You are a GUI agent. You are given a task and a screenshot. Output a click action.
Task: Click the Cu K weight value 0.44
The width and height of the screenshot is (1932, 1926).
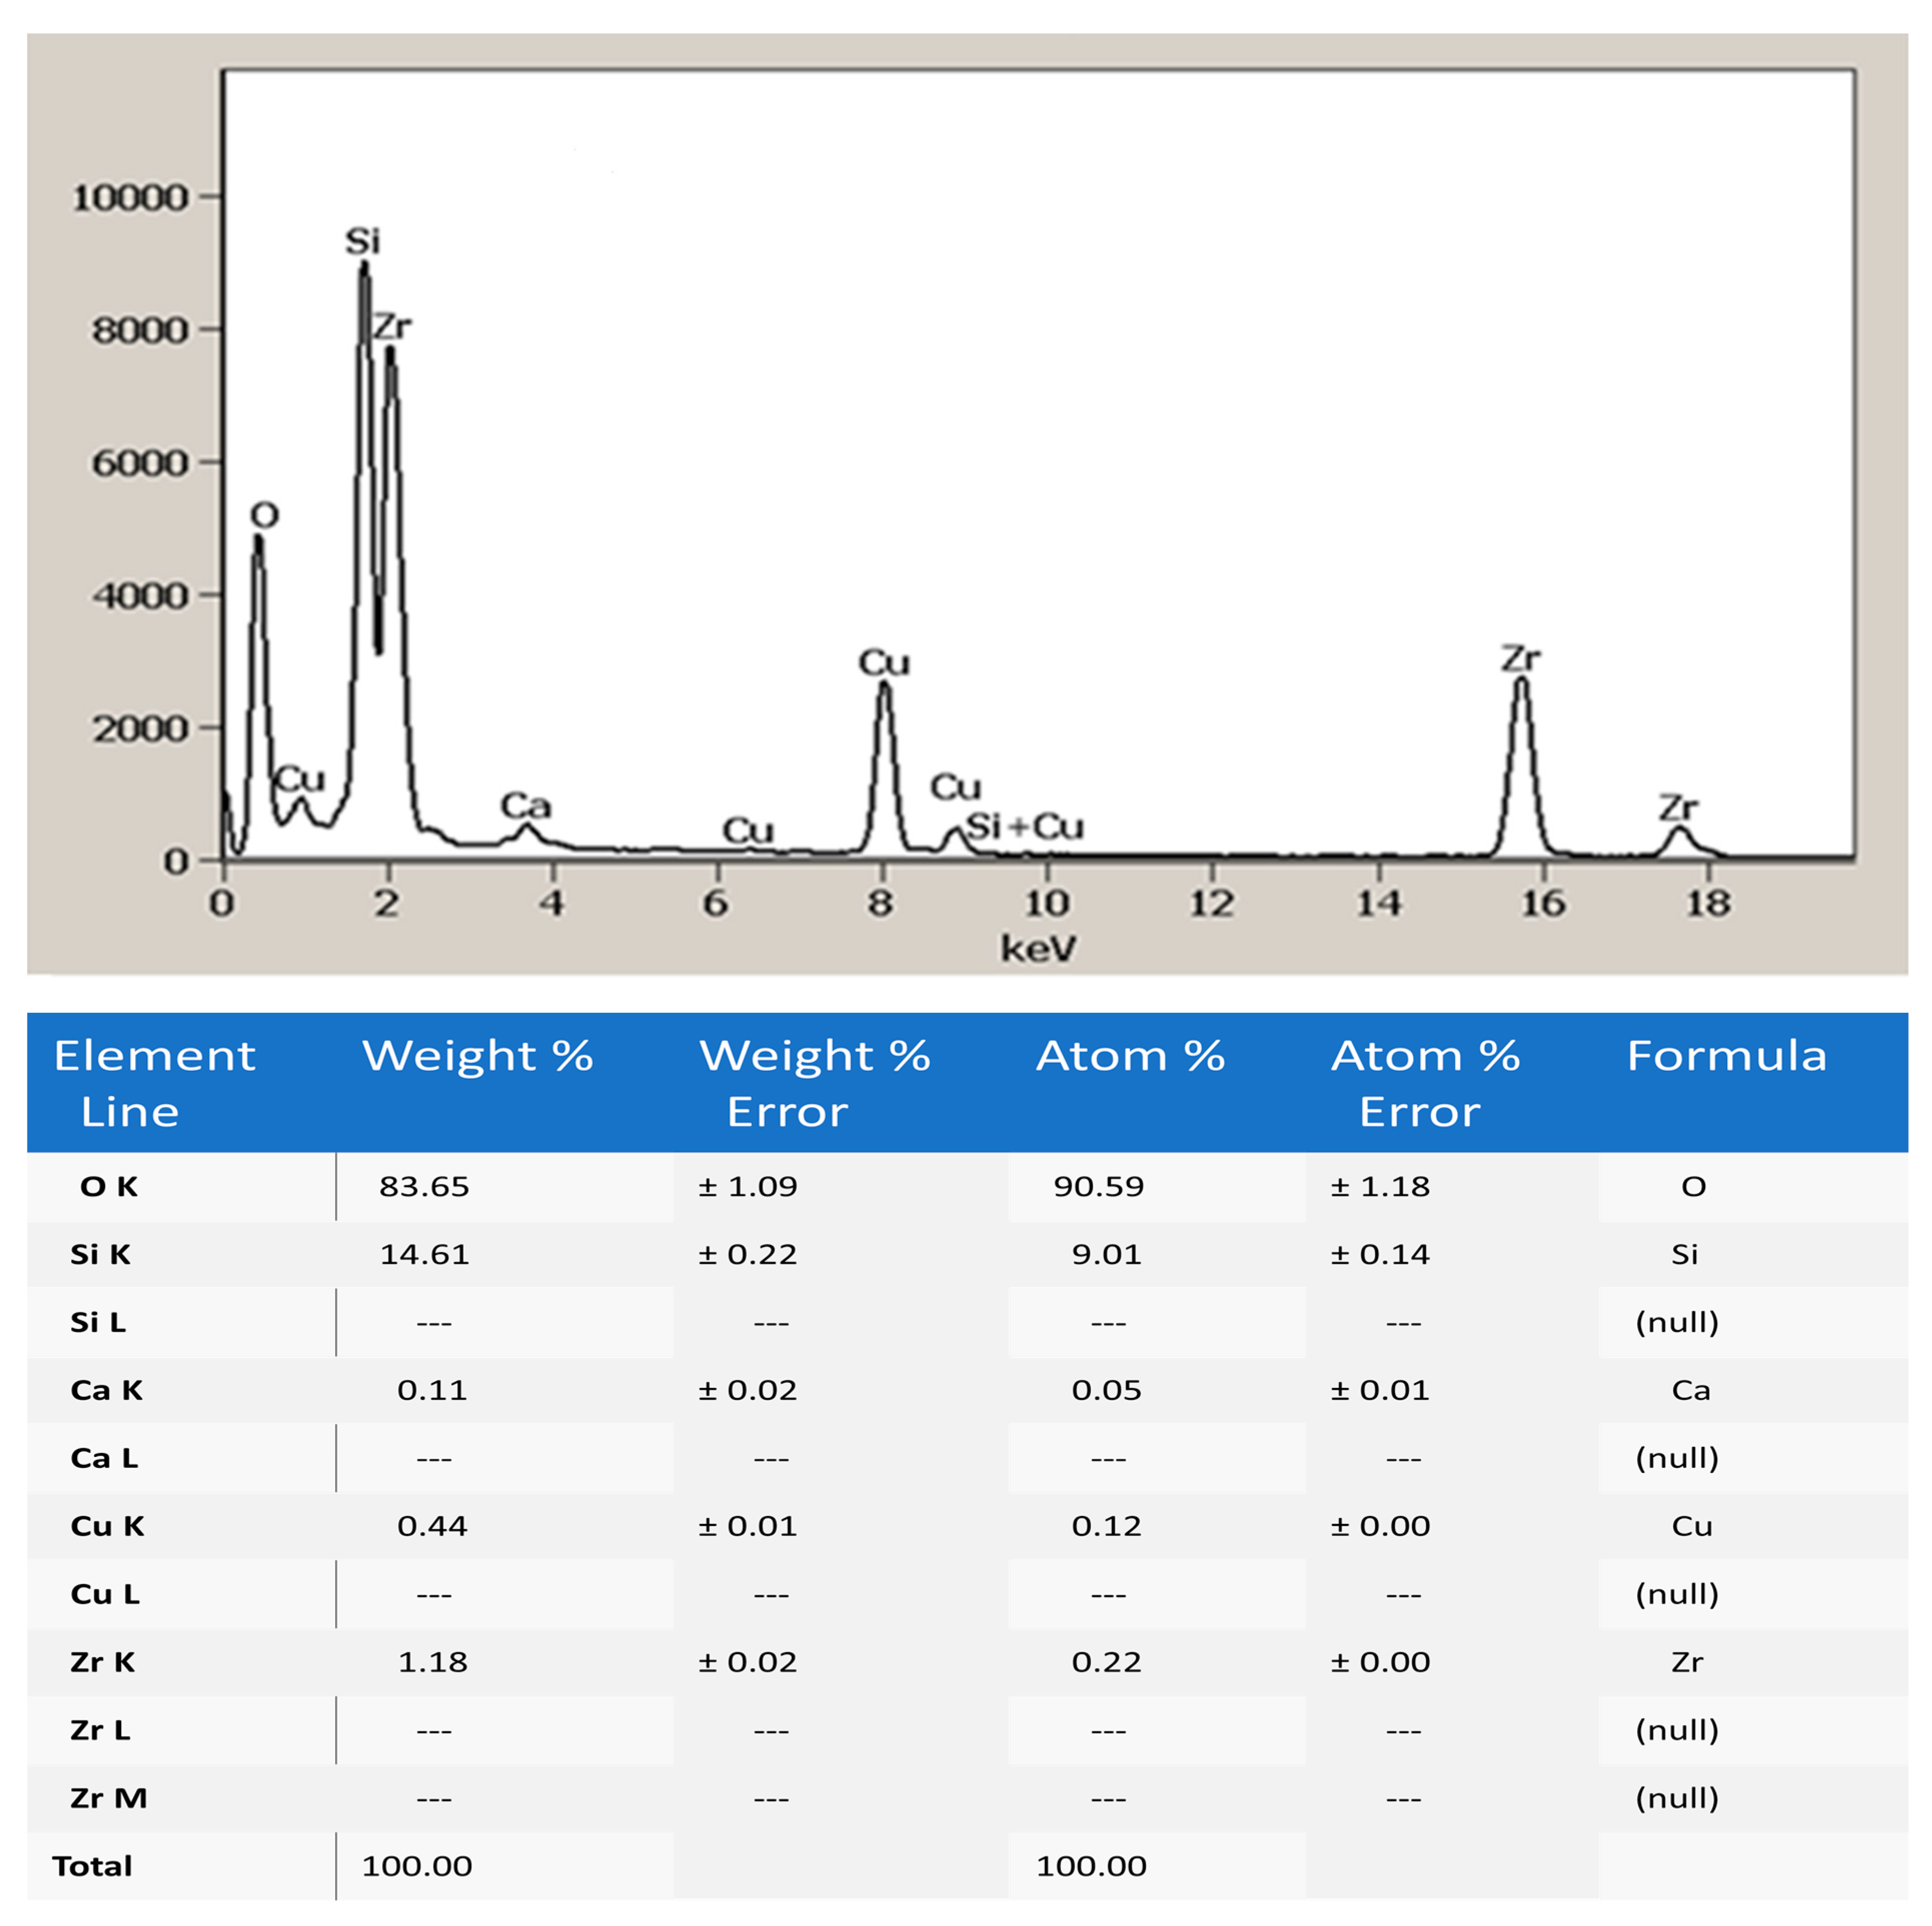coord(432,1526)
